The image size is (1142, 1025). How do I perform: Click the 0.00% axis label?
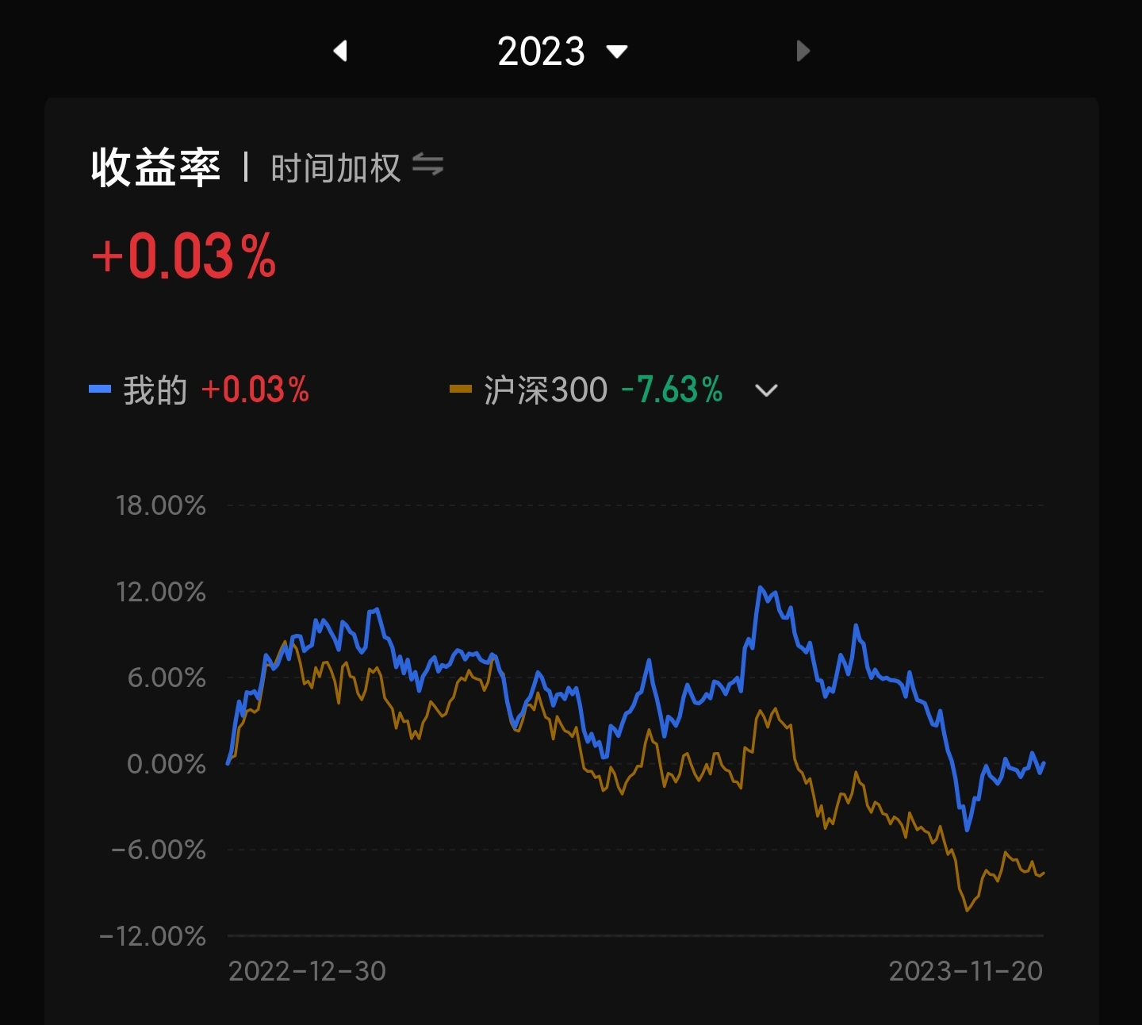point(166,764)
